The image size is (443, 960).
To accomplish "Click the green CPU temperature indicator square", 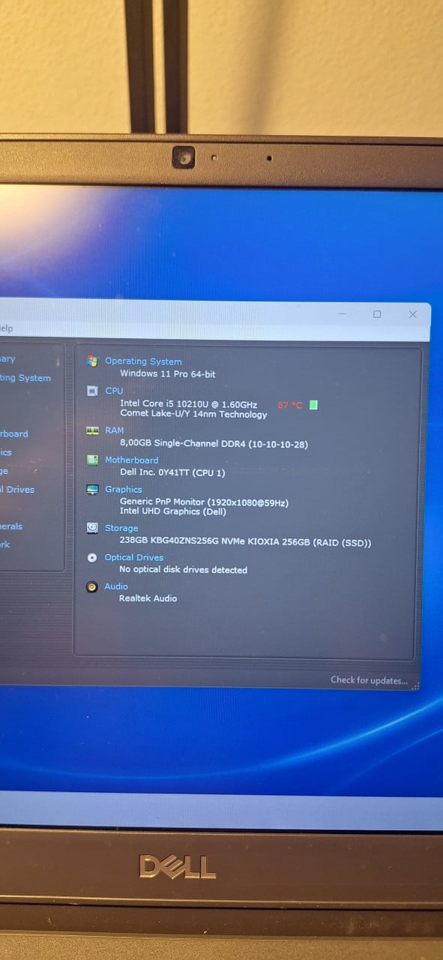I will click(313, 405).
